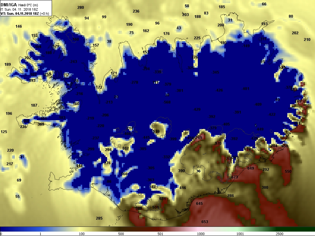This screenshot has height=236, width=315.
Task: Click the offshore value 236
Action: [x=136, y=11]
